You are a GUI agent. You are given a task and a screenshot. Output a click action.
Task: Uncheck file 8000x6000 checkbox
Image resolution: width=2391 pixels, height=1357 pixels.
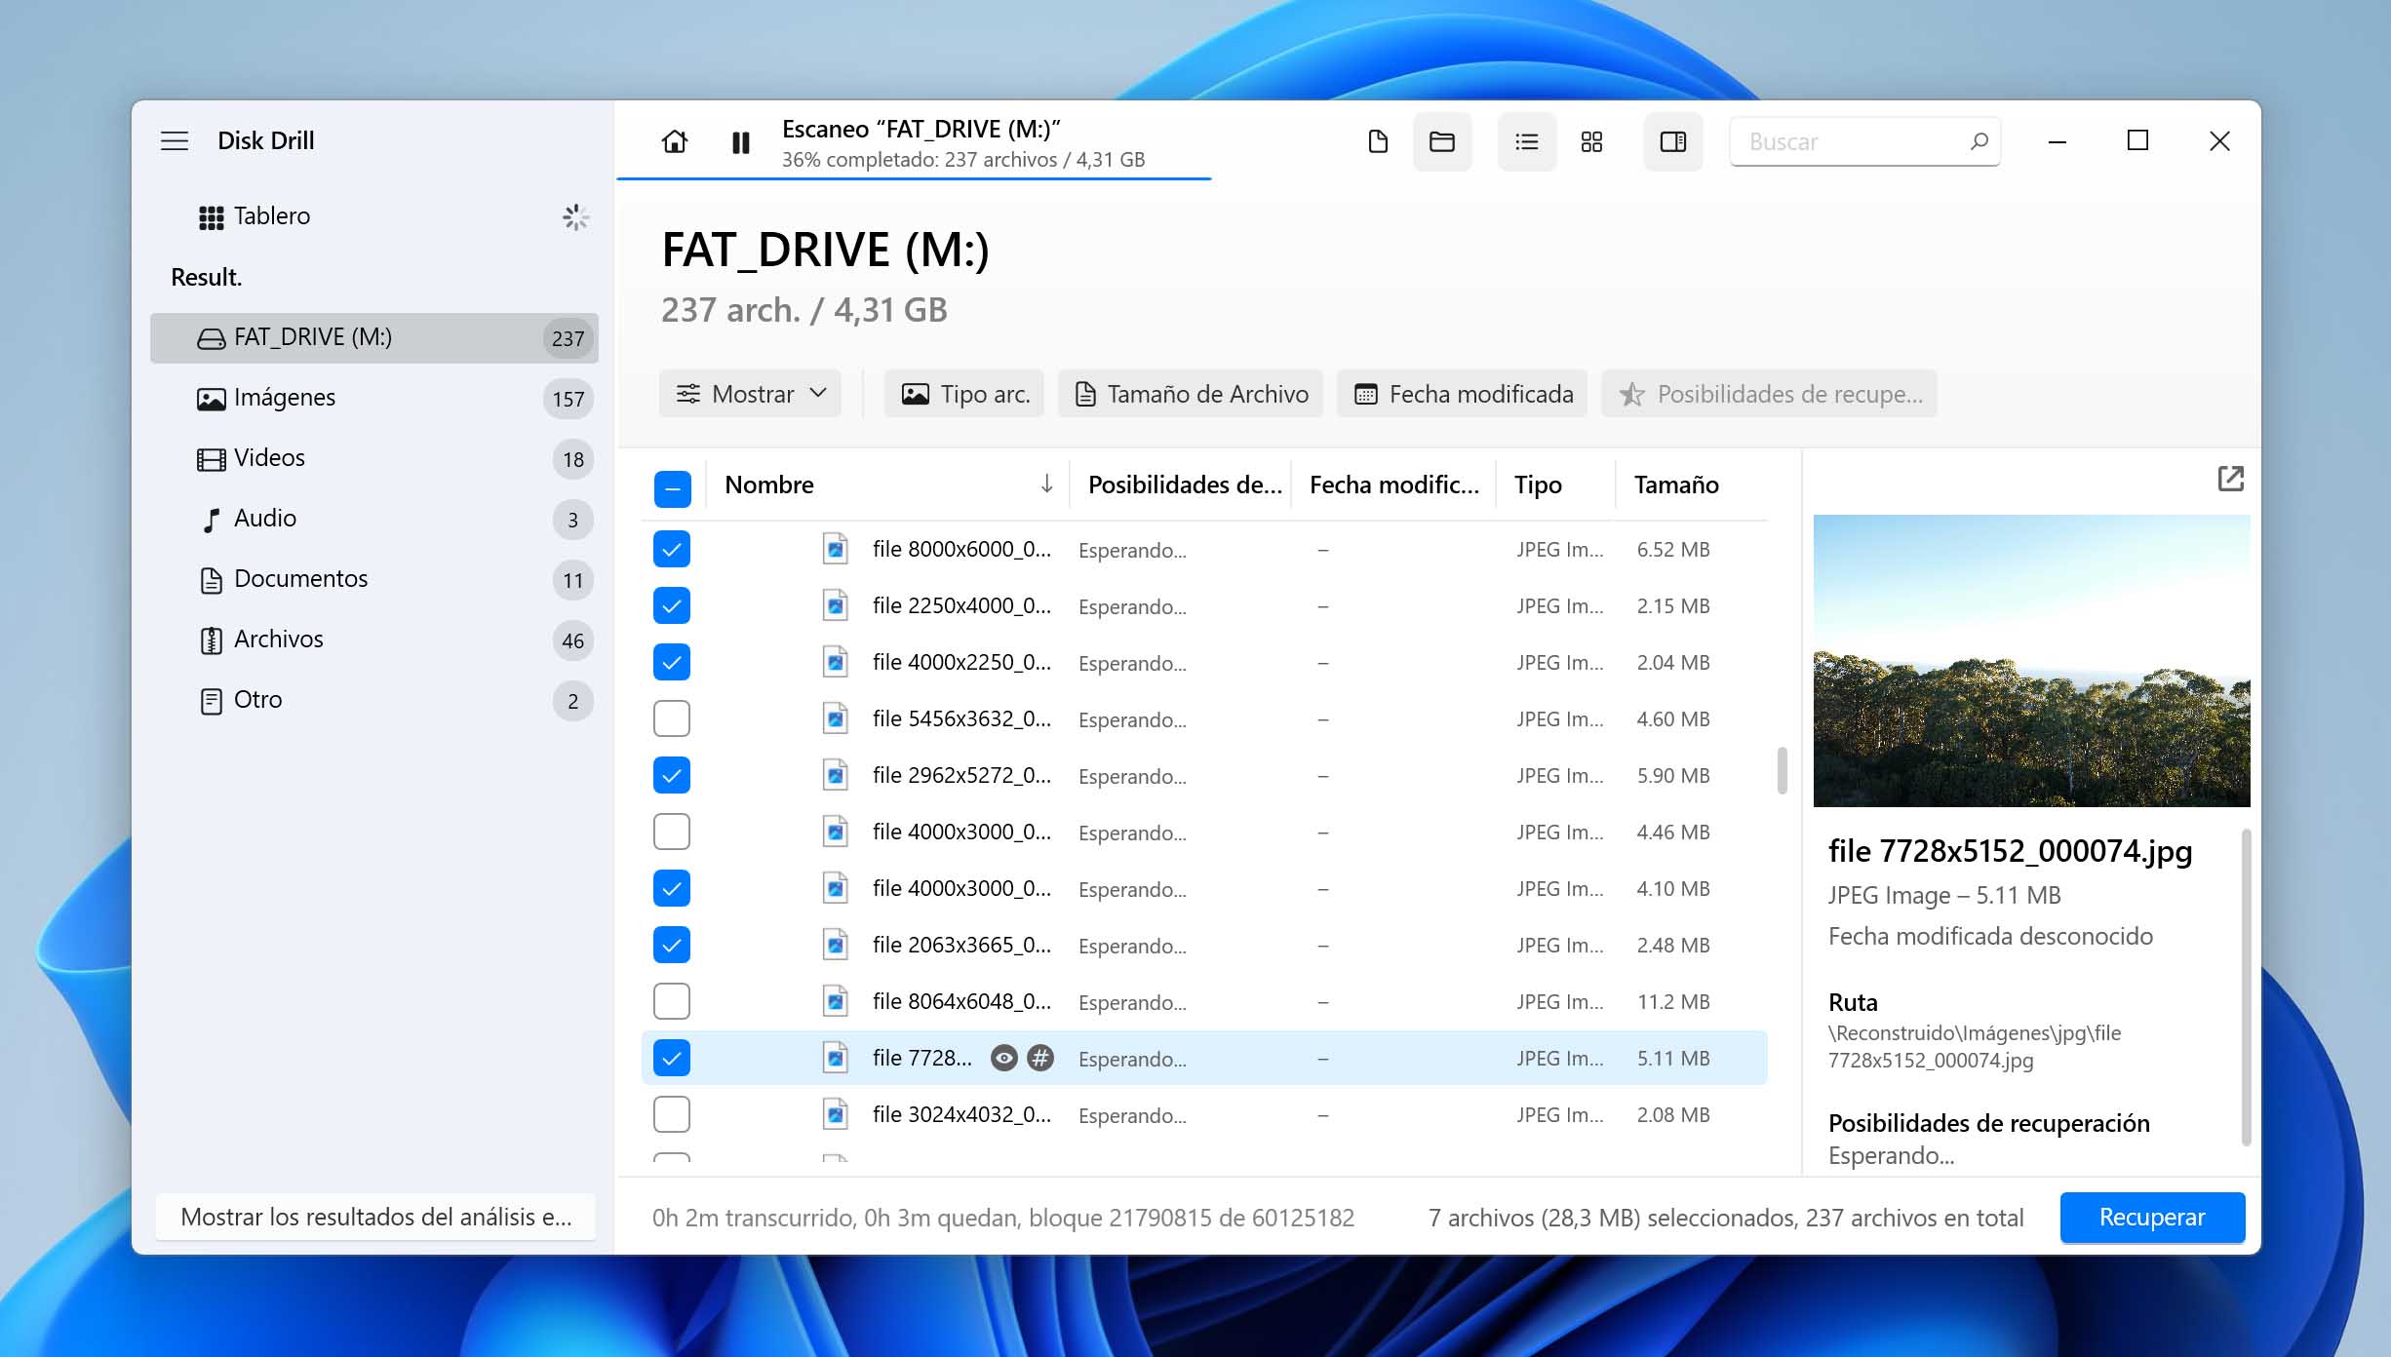672,549
